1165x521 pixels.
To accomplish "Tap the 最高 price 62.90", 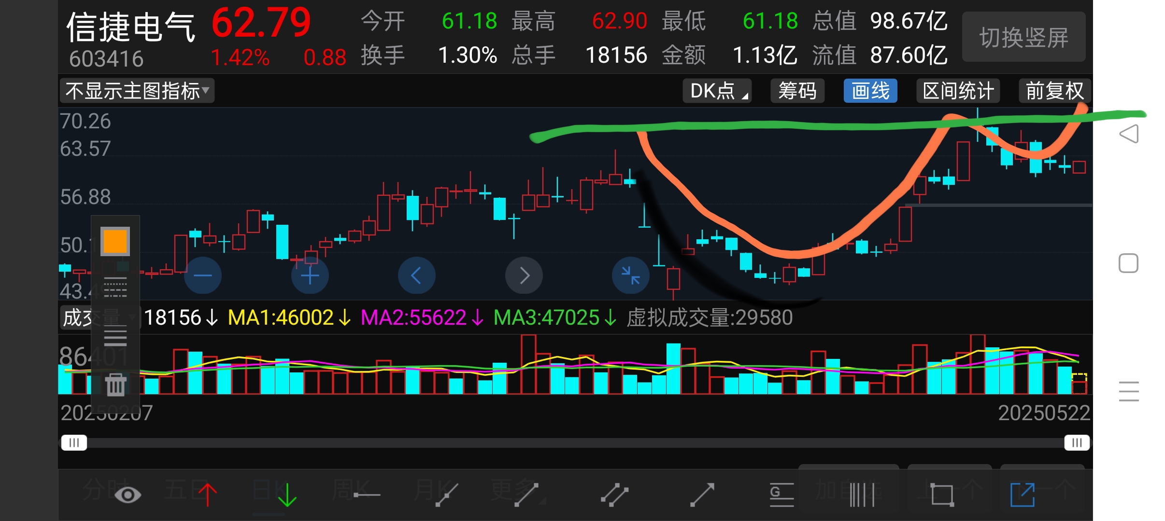I will [619, 21].
